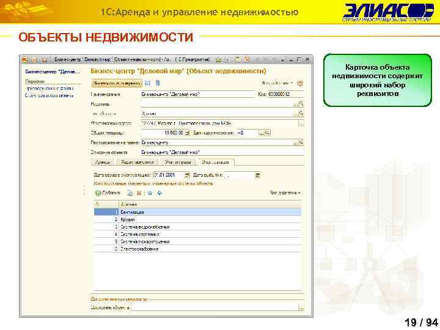This screenshot has width=440, height=330.
Task: Click the list icon right of the save icon
Action: pos(158,83)
